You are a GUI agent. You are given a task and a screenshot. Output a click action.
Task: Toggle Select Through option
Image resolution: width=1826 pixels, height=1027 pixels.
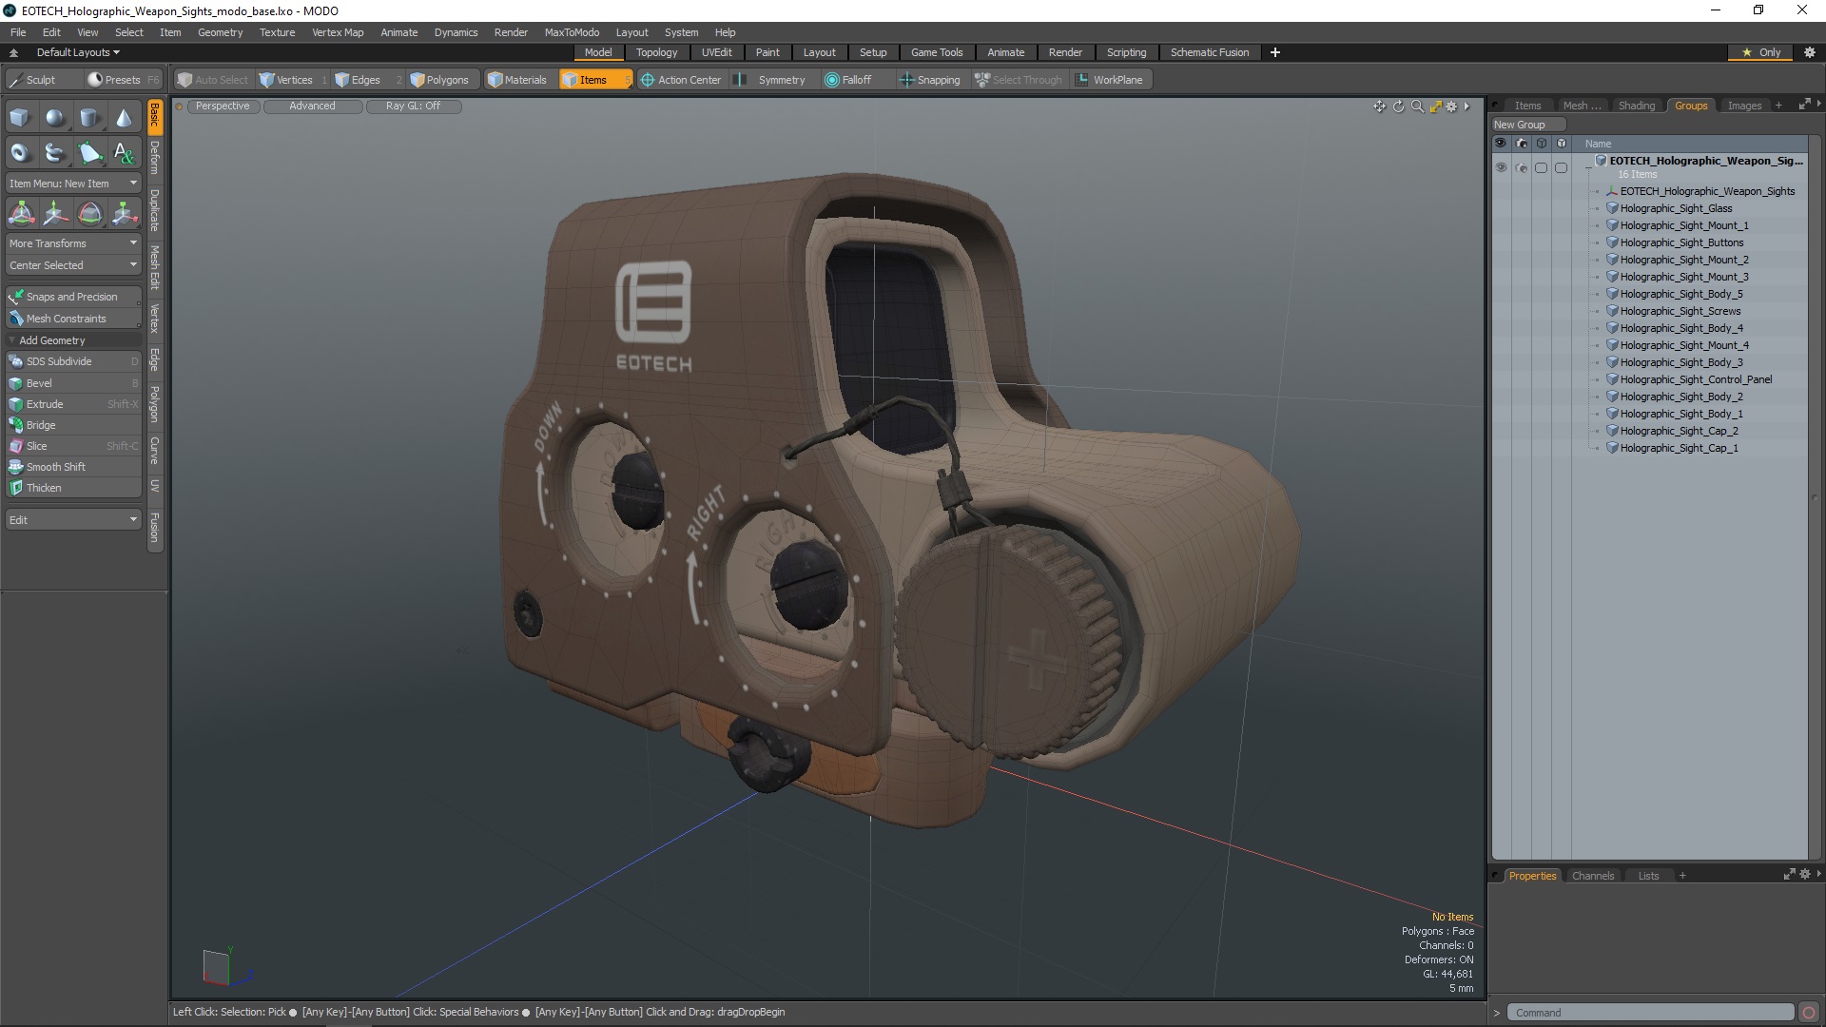pyautogui.click(x=1019, y=80)
